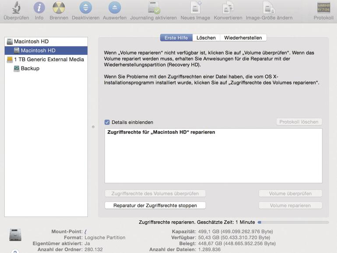Viewport: 337px width, 253px height.
Task: Click the Protokoll löschen button
Action: point(299,122)
